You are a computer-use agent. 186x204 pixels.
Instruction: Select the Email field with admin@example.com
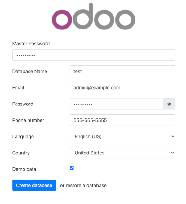(122, 88)
